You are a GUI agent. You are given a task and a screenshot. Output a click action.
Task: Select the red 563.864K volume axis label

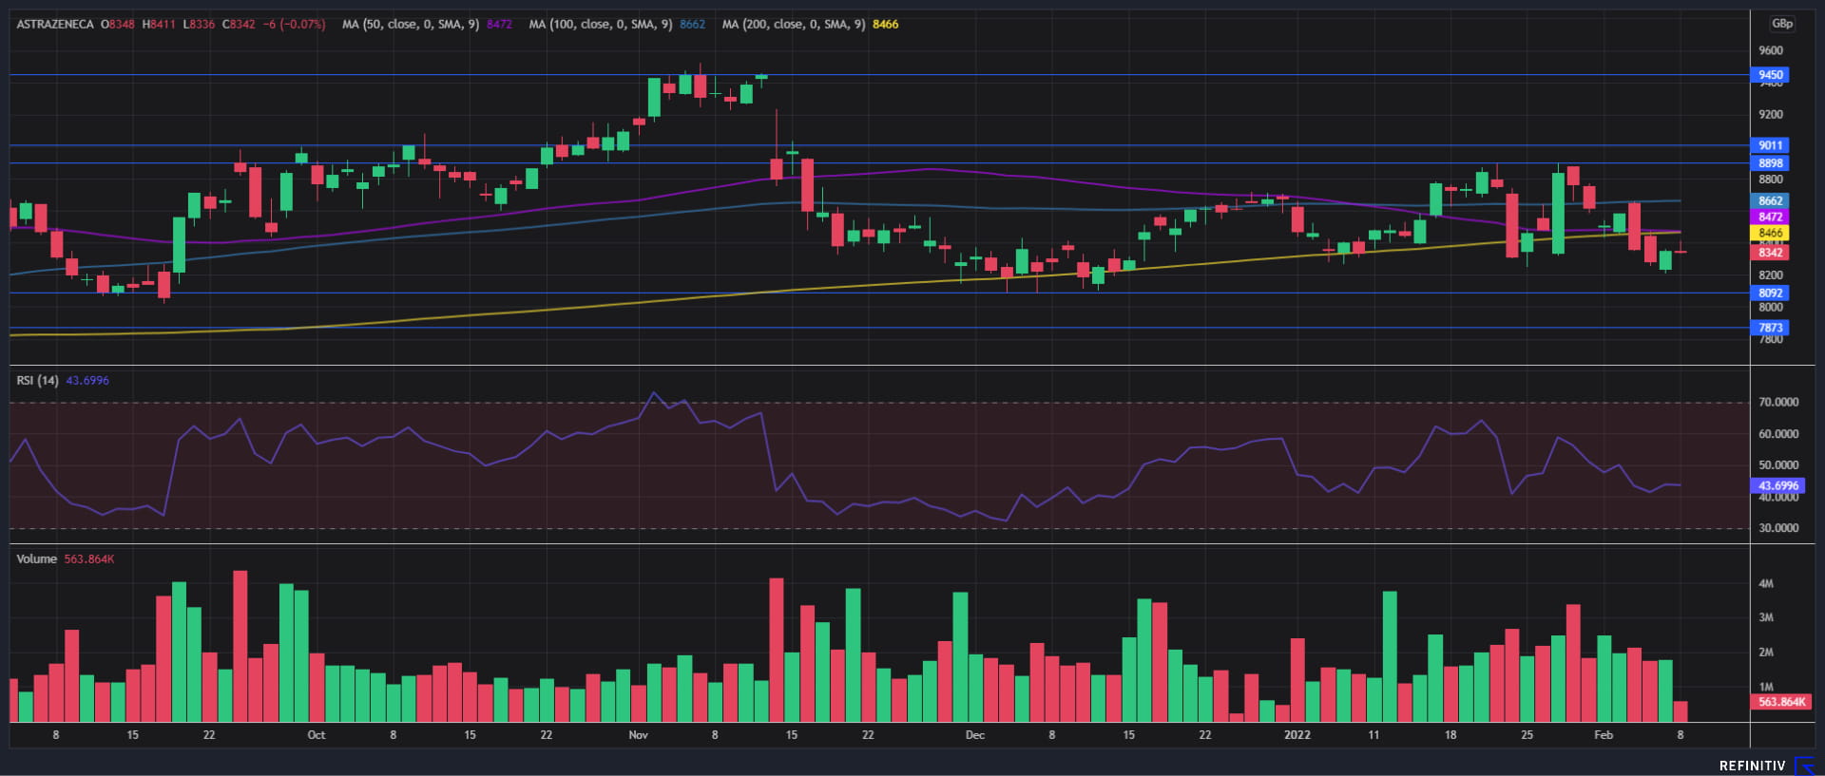(x=1781, y=702)
